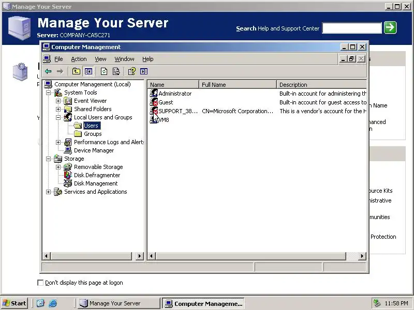Expand the Shared Folders tree node
Screen dimensions: 414x310
tap(58, 109)
